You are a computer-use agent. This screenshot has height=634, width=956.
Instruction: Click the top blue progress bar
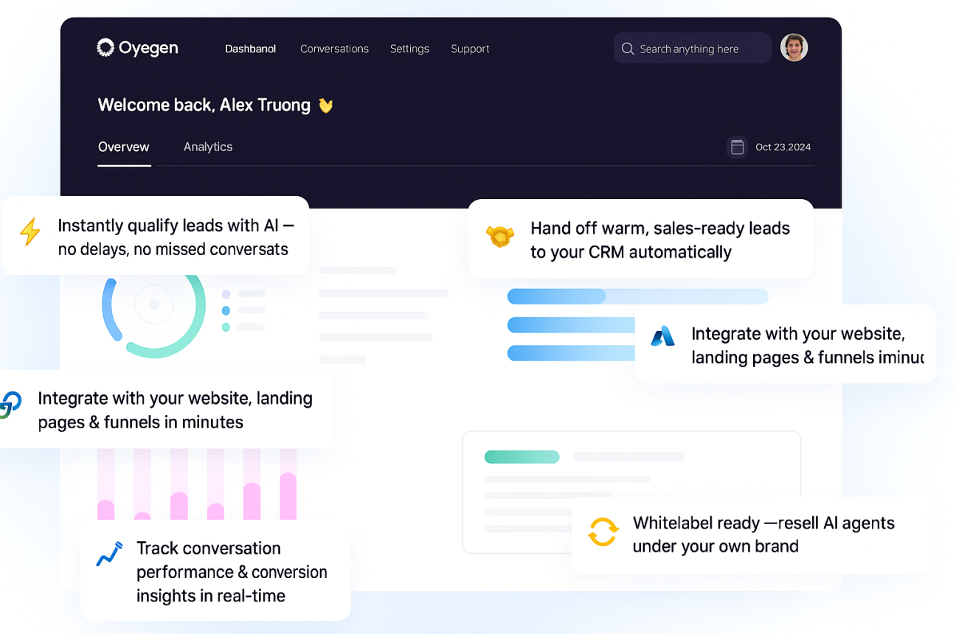click(637, 296)
